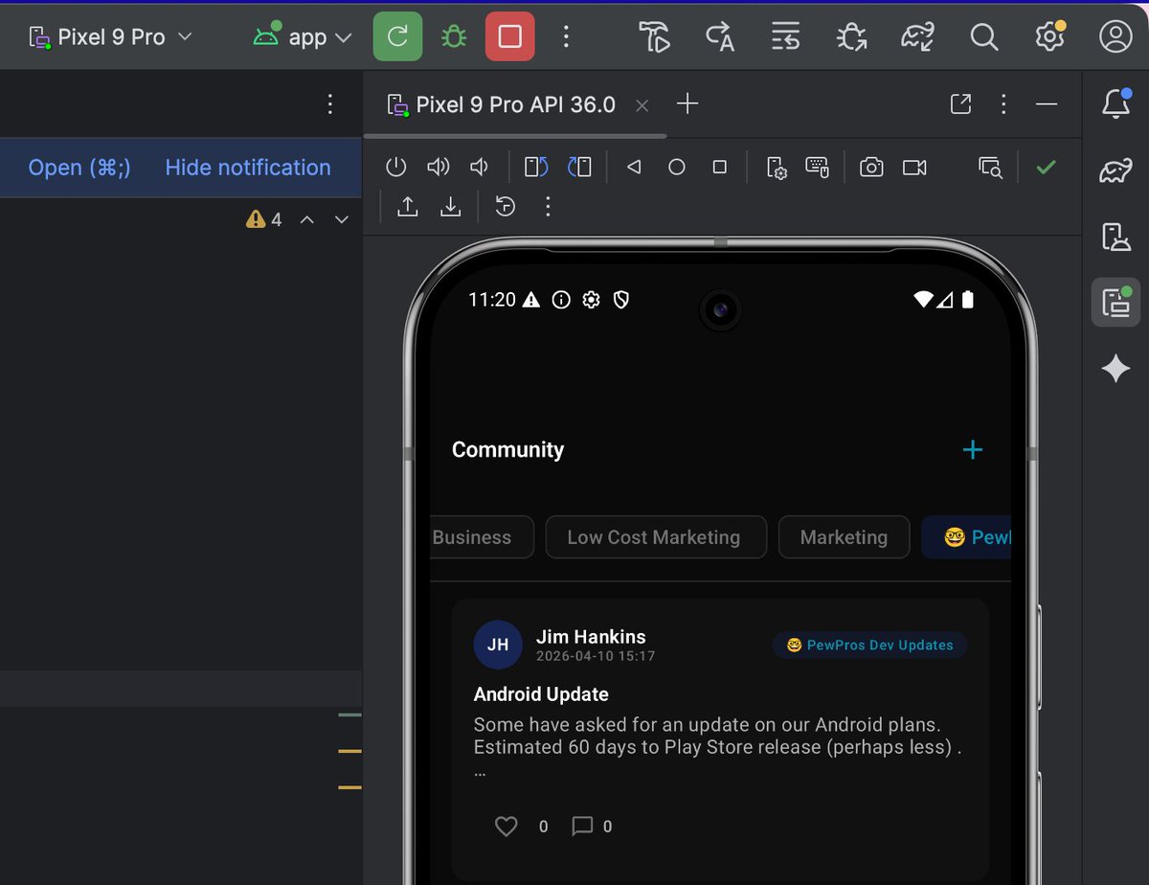Open the Pixel 9 Pro device dropdown

pyautogui.click(x=111, y=37)
